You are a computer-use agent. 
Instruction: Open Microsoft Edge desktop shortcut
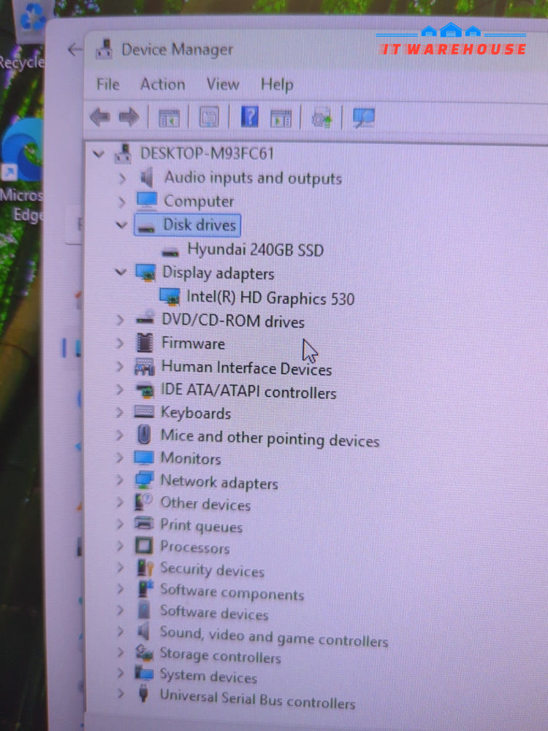coord(22,170)
